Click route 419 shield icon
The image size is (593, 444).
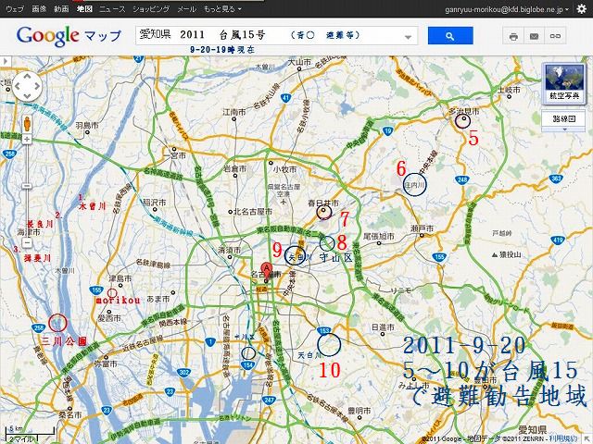click(x=558, y=240)
